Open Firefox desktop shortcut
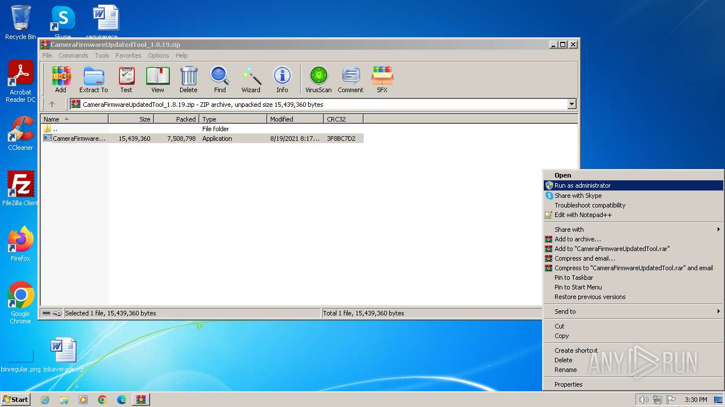The height and width of the screenshot is (407, 725). click(20, 244)
